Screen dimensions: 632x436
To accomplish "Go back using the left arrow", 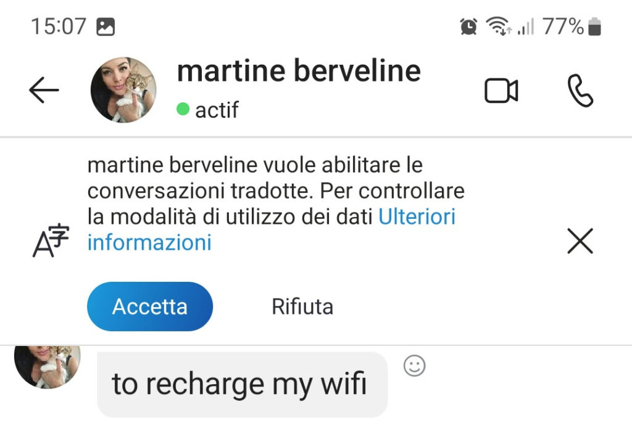I will 44,90.
